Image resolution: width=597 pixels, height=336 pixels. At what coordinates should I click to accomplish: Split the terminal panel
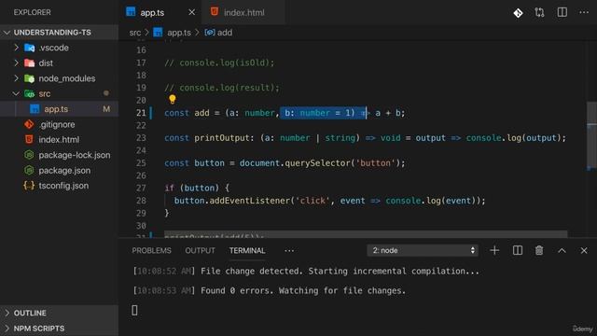pyautogui.click(x=518, y=250)
